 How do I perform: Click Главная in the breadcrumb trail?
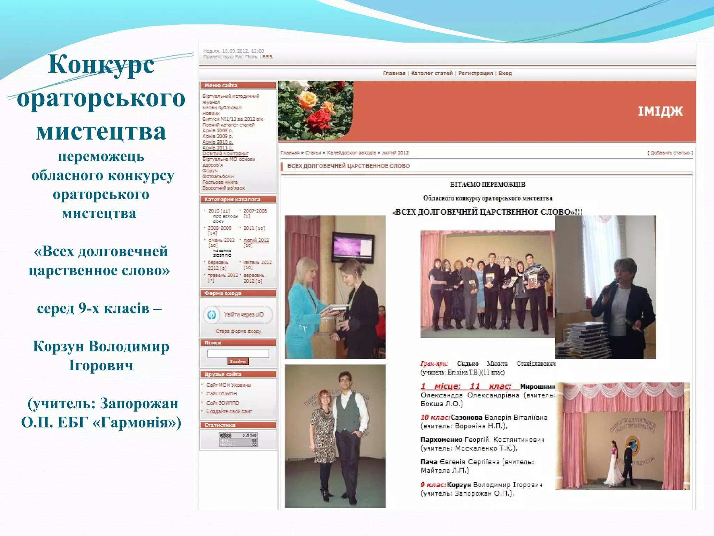[290, 153]
